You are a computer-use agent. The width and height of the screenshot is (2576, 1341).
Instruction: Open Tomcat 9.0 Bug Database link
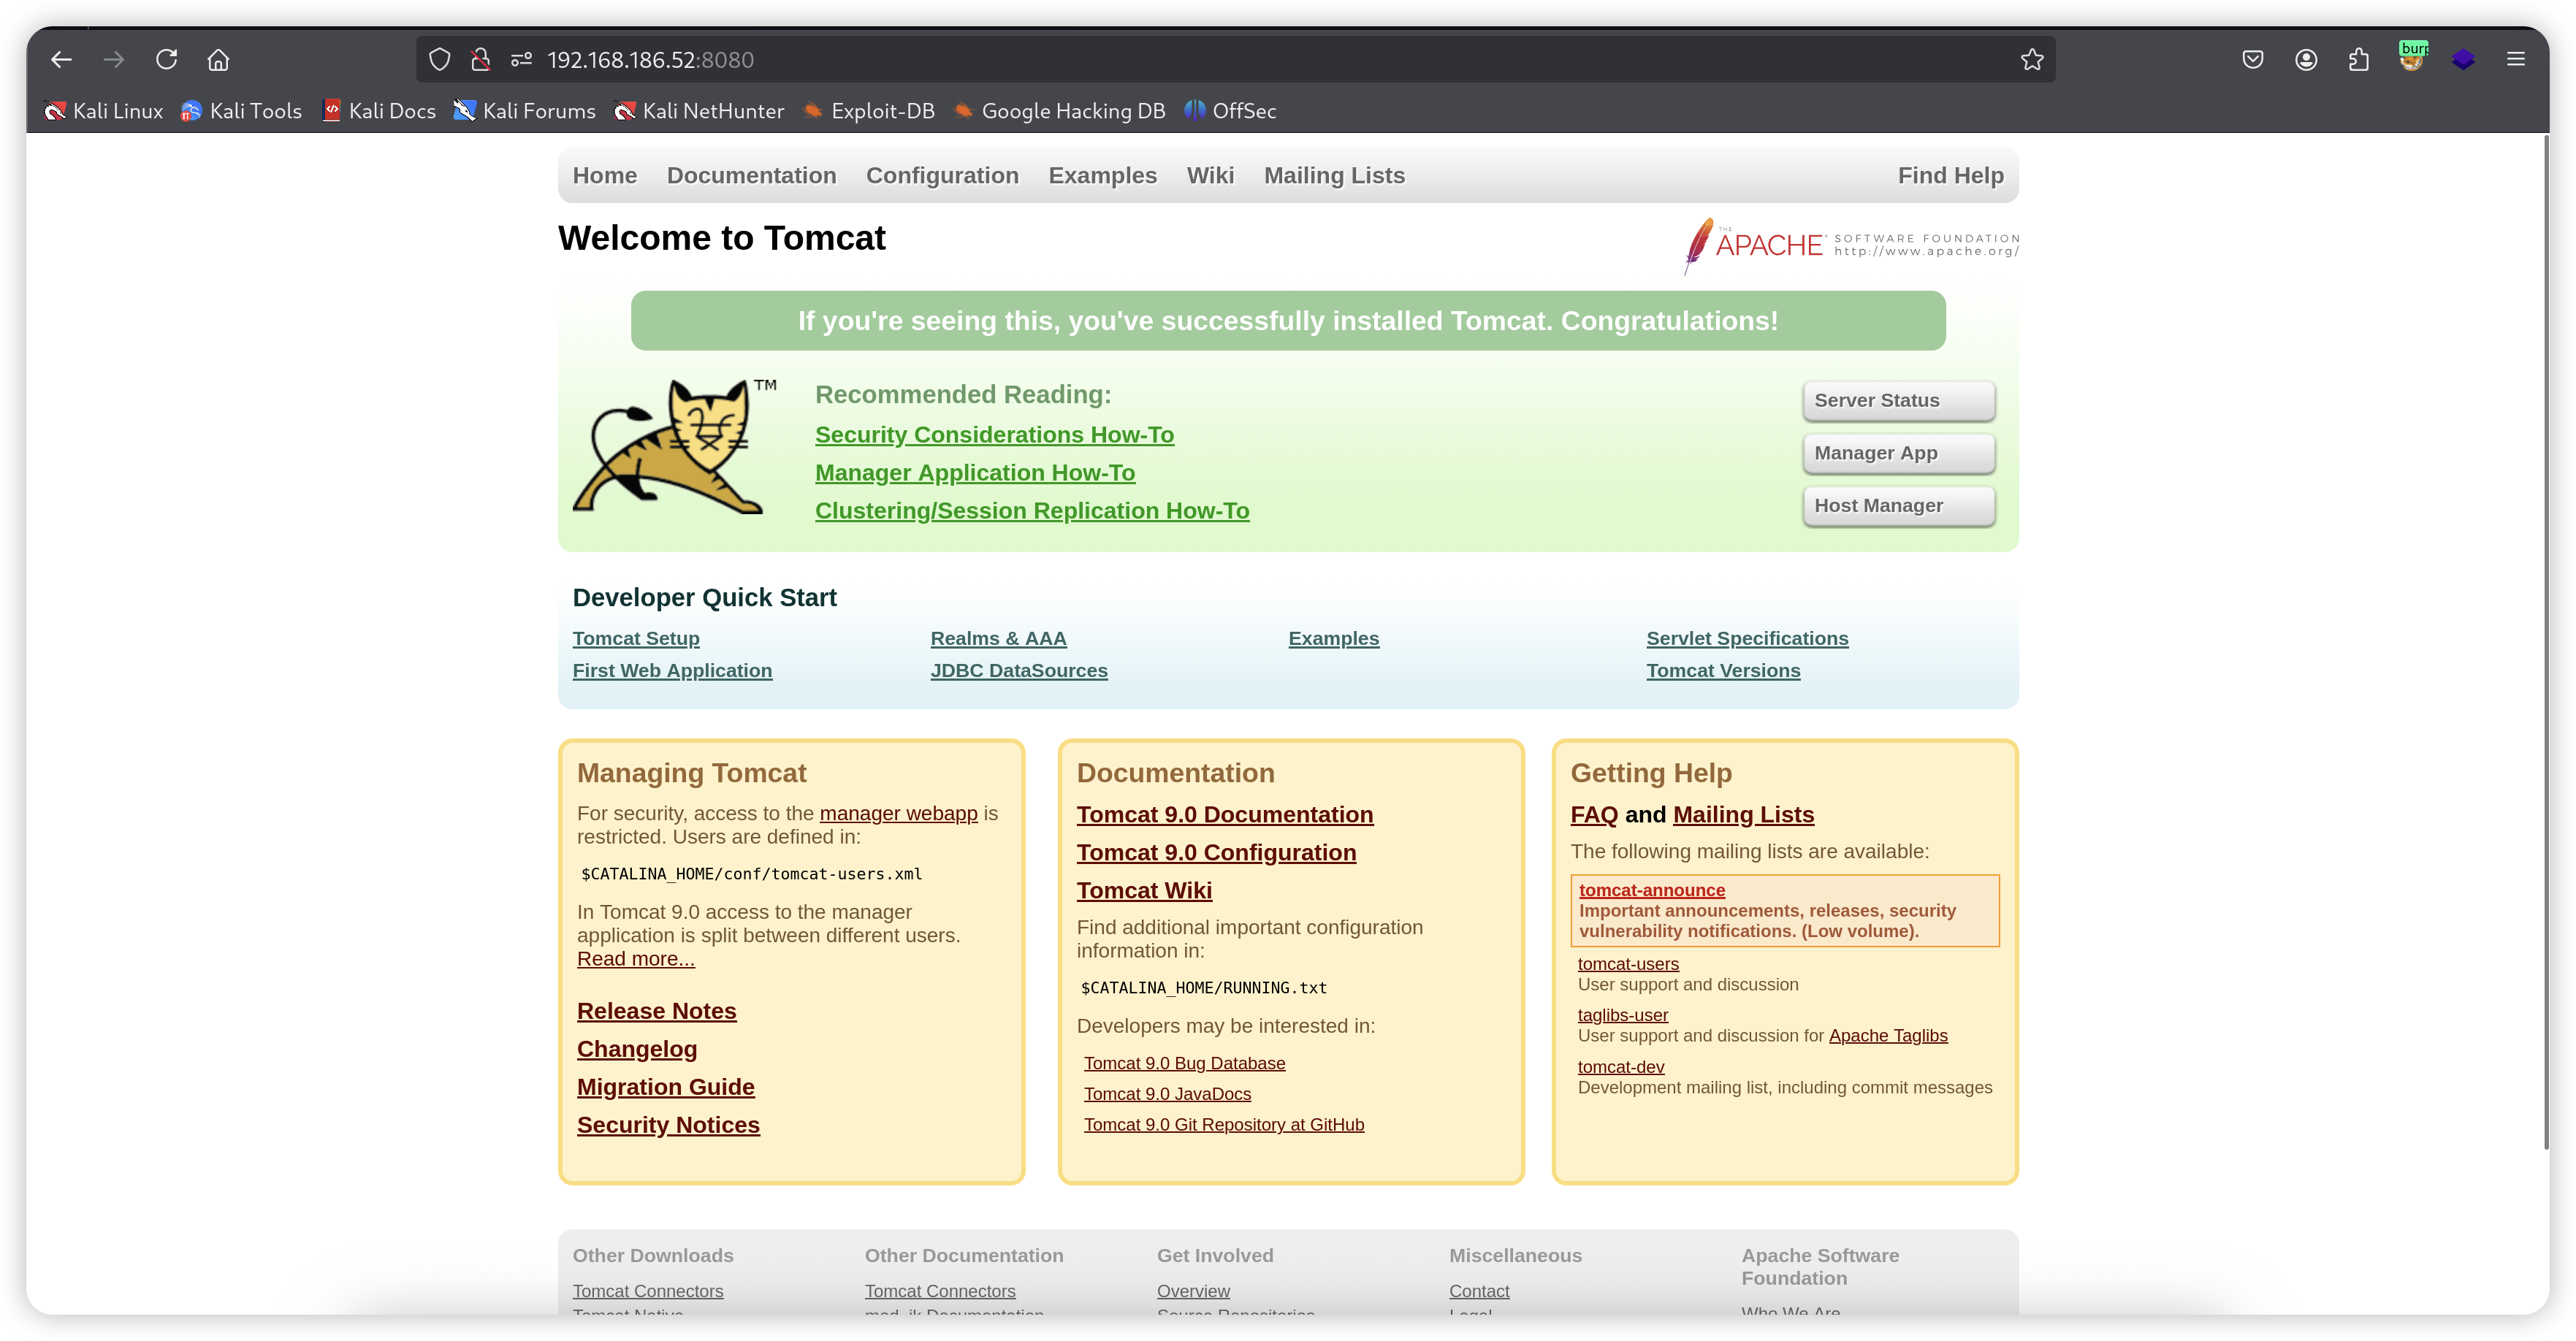1184,1064
